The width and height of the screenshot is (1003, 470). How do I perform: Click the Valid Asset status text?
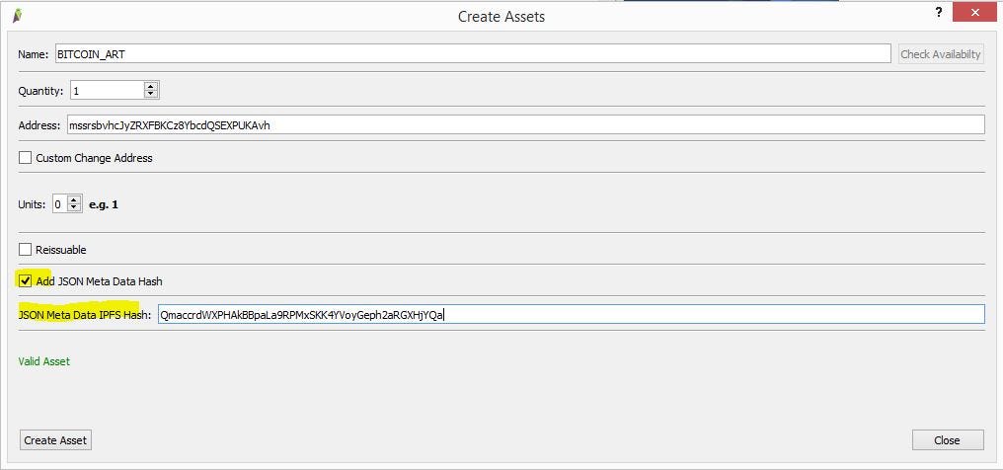click(44, 361)
